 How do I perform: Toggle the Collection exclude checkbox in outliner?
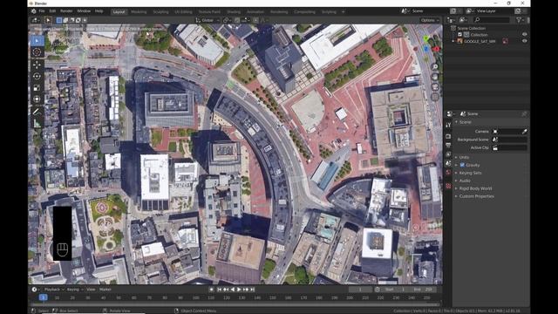point(459,35)
